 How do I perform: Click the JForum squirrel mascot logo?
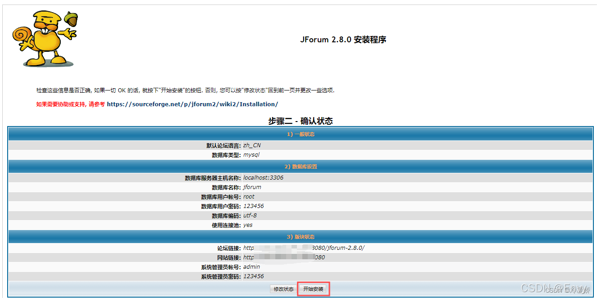pyautogui.click(x=45, y=39)
